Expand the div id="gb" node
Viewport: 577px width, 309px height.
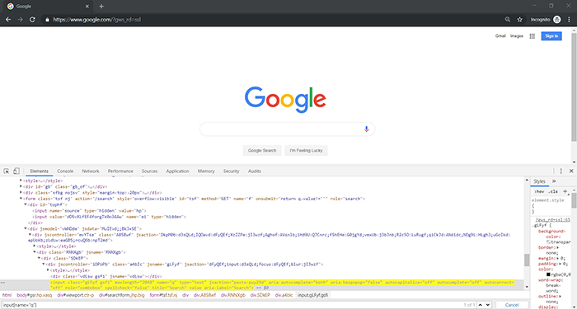tap(21, 186)
